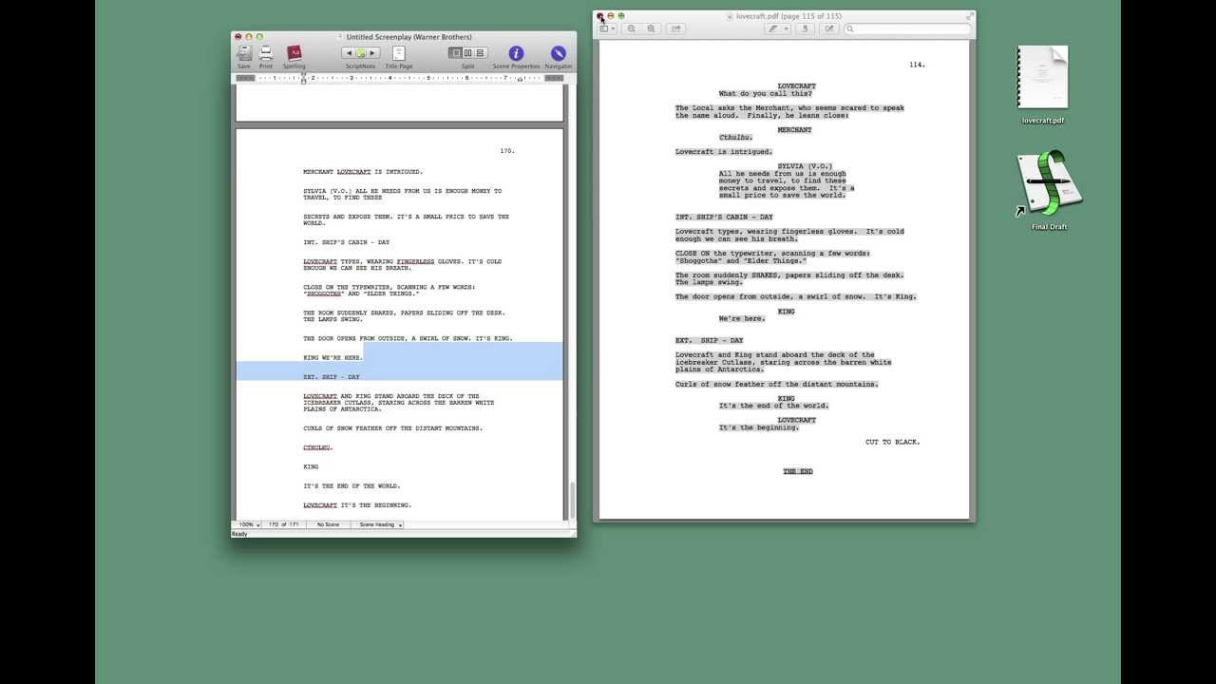Click the page 170 of 171 indicator
The width and height of the screenshot is (1216, 684).
pyautogui.click(x=283, y=524)
